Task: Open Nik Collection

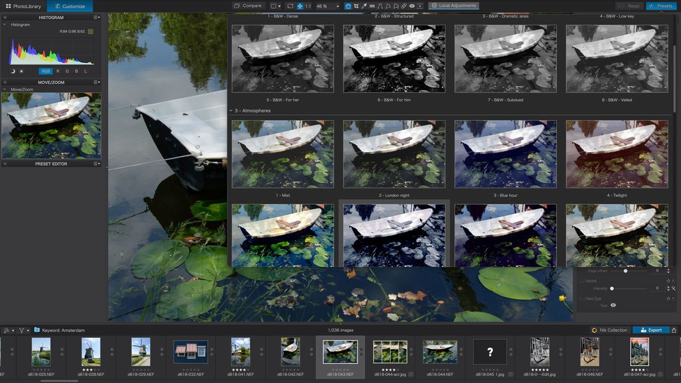Action: (x=609, y=330)
